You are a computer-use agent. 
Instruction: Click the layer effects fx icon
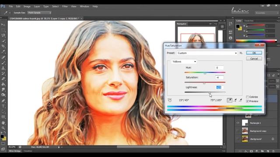(246, 151)
